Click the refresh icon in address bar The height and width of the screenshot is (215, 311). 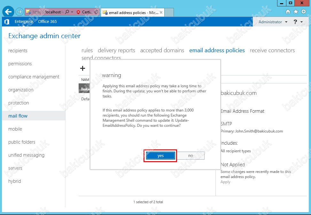pyautogui.click(x=96, y=12)
